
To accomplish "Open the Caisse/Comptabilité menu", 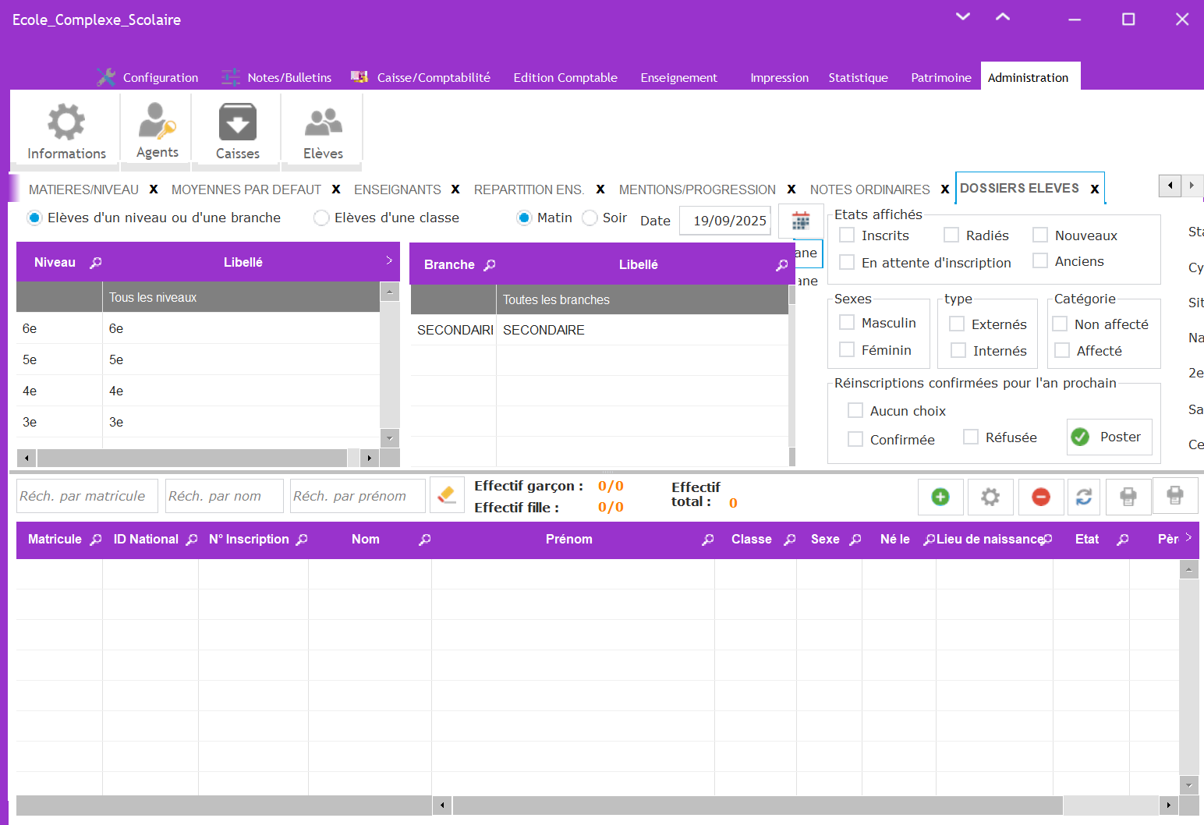I will pos(433,78).
